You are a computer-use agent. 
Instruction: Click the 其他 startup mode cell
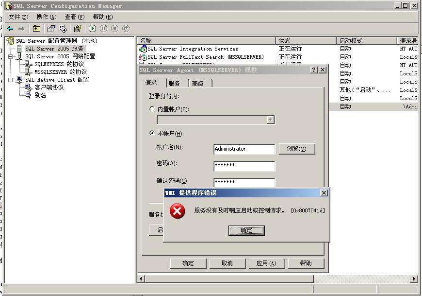coord(365,90)
